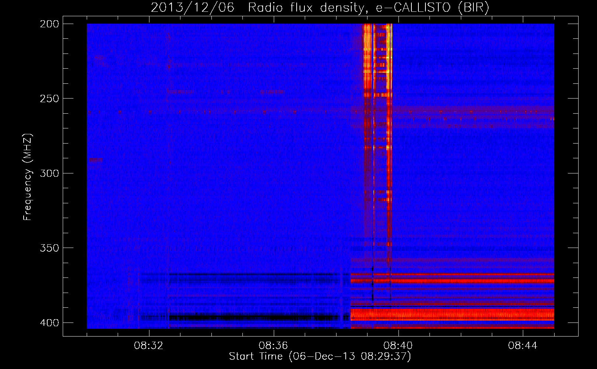Click the "Start Time (06-Dec-13 08:29:37)" axis label

tap(320, 356)
